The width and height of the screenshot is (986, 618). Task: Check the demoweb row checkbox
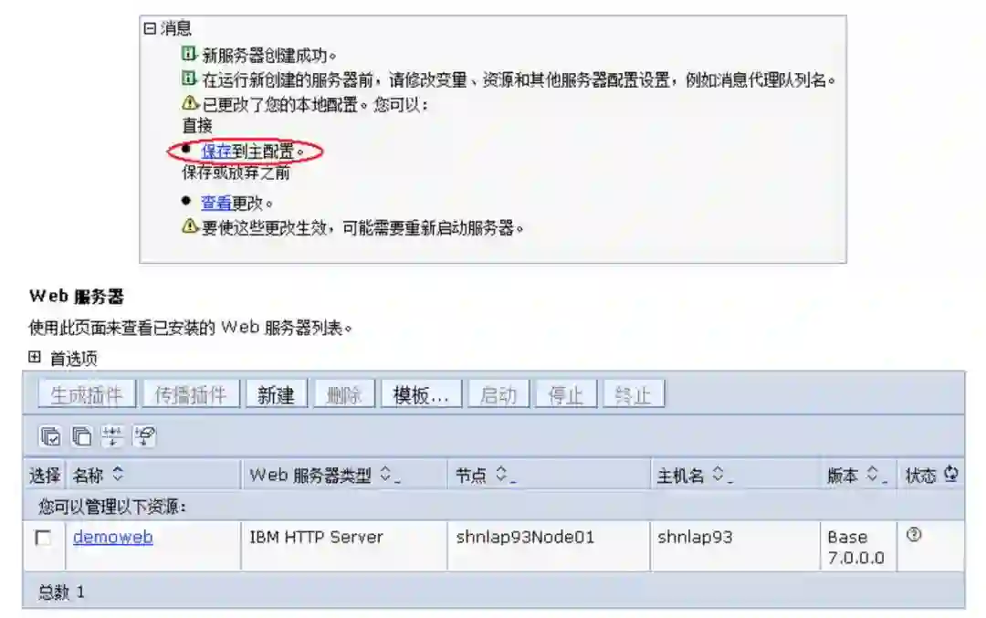click(43, 539)
